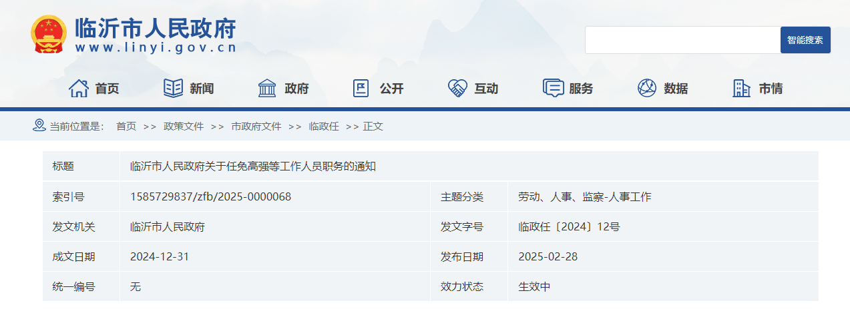The height and width of the screenshot is (309, 850).
Task: Go to 首页 in the breadcrumb
Action: 126,126
